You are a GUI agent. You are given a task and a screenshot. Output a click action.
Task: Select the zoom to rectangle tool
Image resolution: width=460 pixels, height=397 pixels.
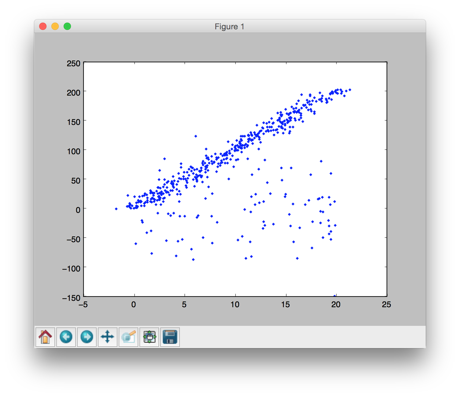pyautogui.click(x=128, y=337)
